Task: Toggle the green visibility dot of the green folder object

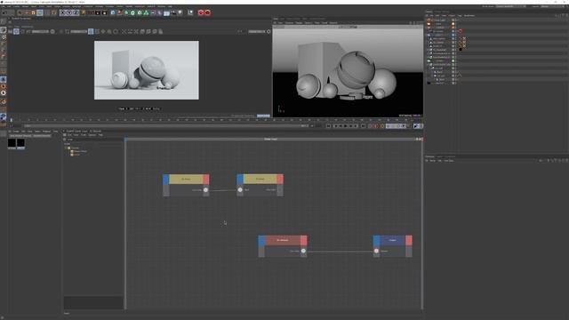Action: (453, 60)
